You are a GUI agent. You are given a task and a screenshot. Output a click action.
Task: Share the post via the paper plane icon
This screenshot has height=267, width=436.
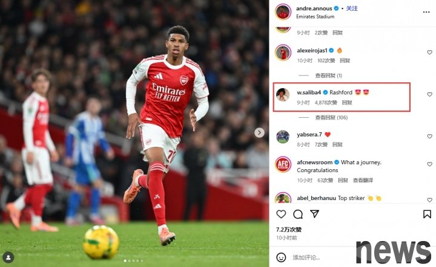pyautogui.click(x=314, y=214)
